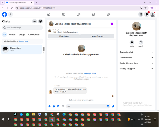Click the Restore now link
159x127 pixels.
tap(24, 41)
